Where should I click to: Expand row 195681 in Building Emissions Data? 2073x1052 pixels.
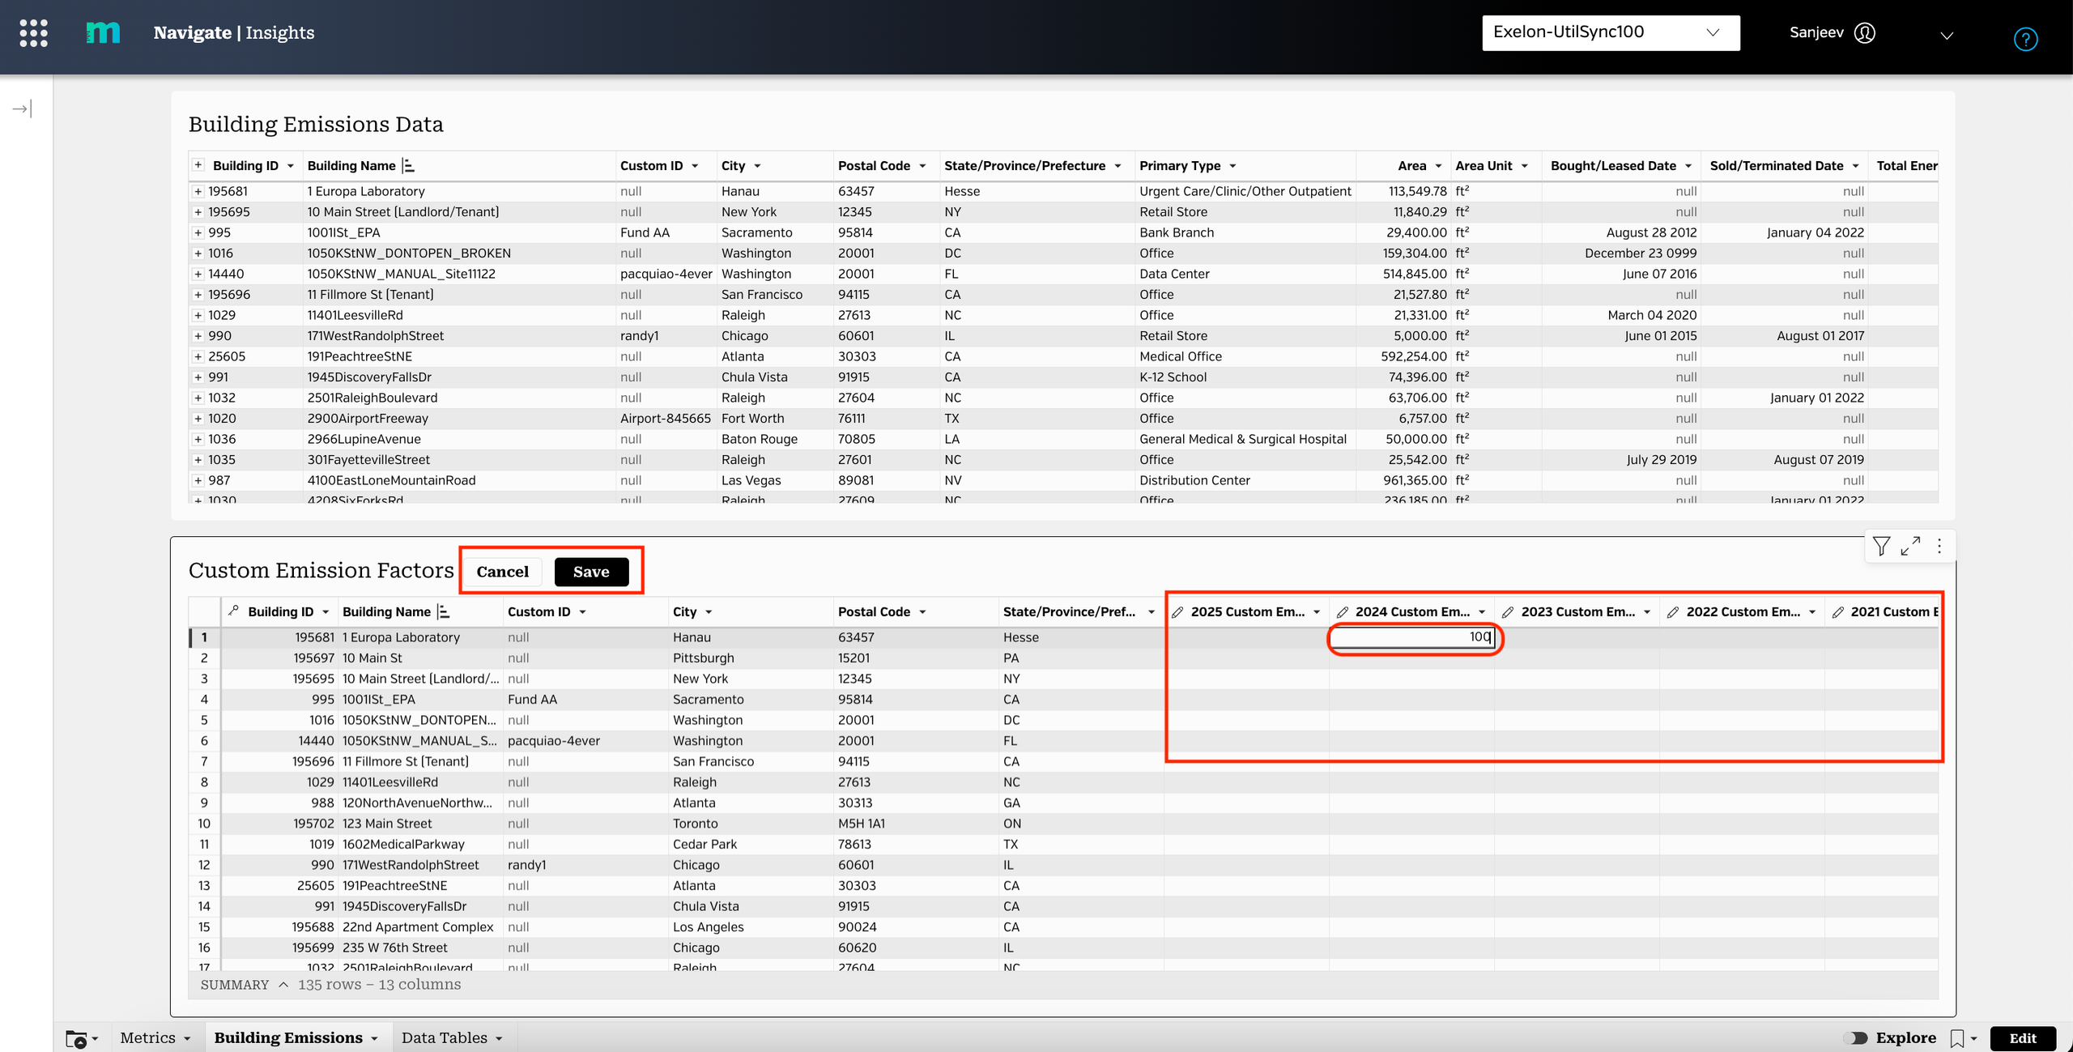click(x=198, y=191)
